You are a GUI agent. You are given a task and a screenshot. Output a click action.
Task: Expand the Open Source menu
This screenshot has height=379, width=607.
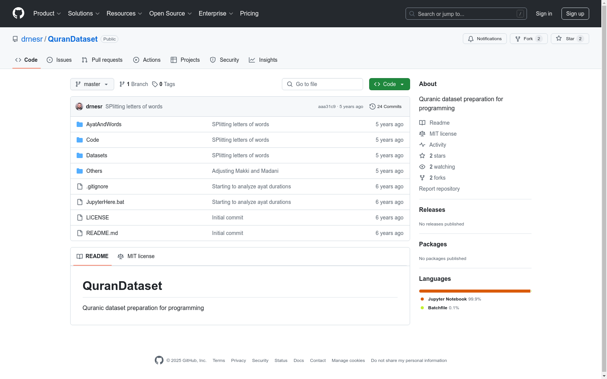tap(171, 14)
